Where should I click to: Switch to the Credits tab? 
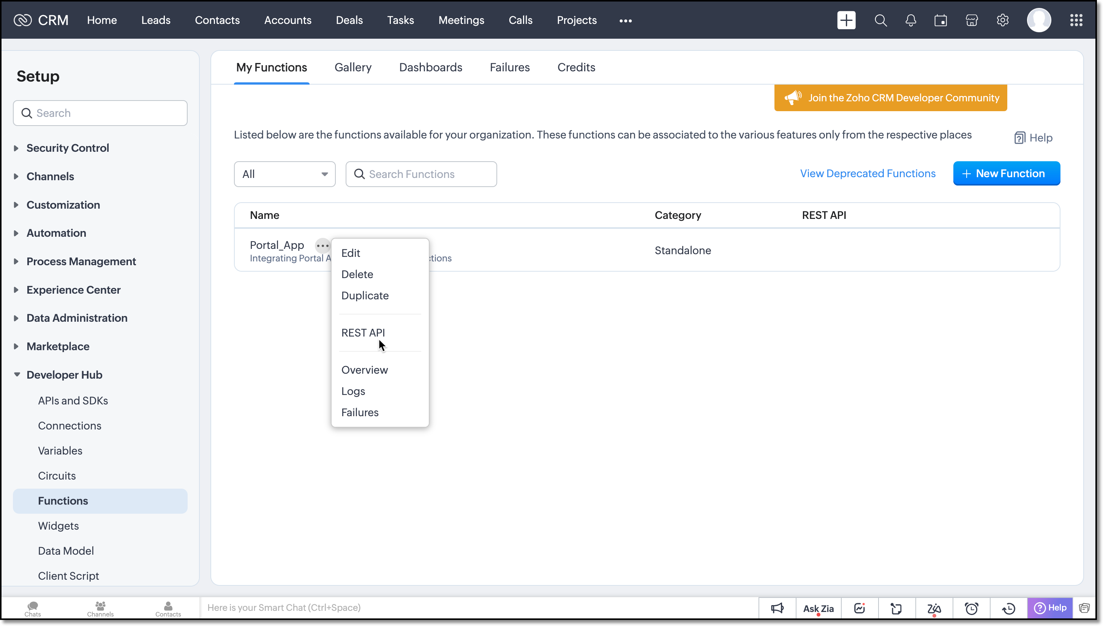[576, 67]
